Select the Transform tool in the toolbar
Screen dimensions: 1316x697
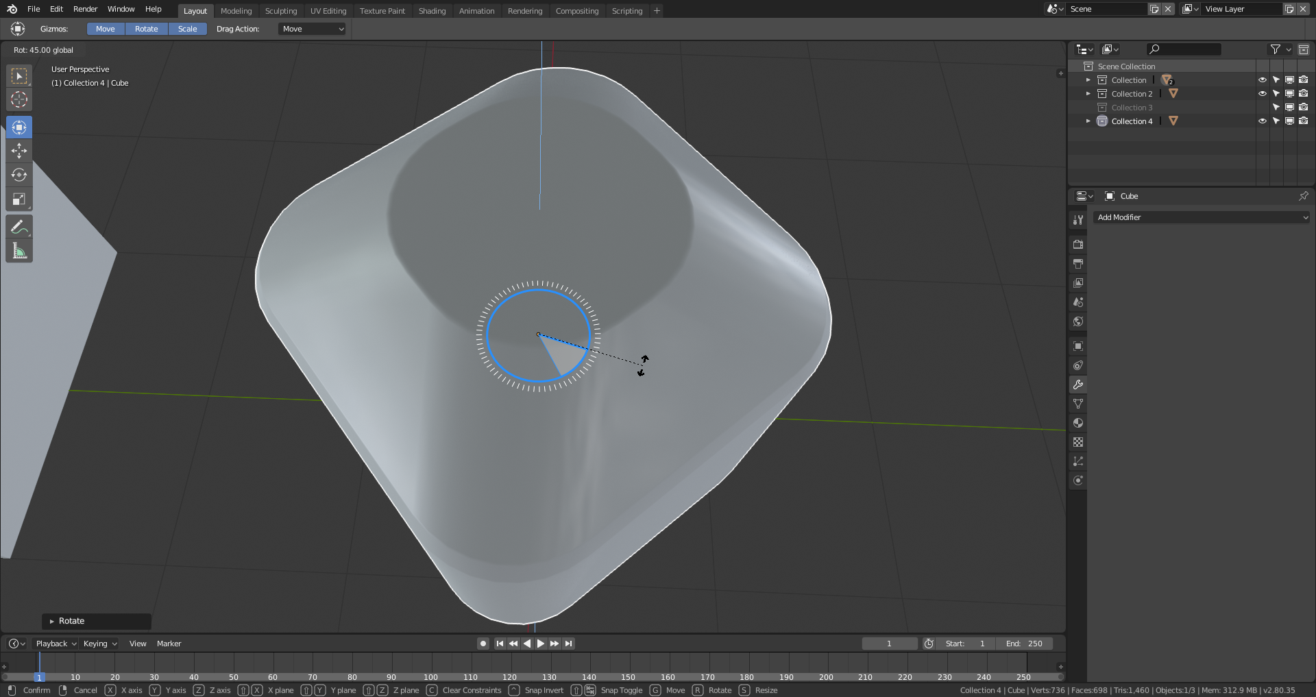tap(19, 127)
